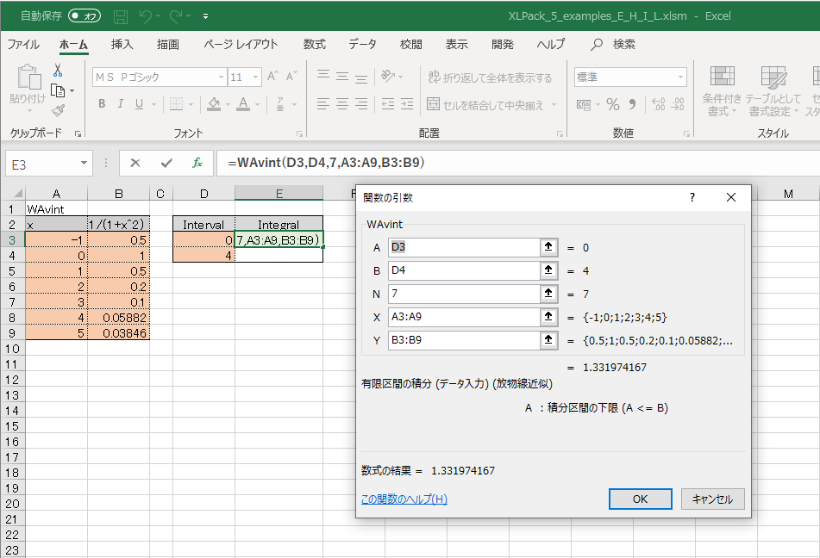Click the X argument input field
820x558 pixels.
pos(463,318)
